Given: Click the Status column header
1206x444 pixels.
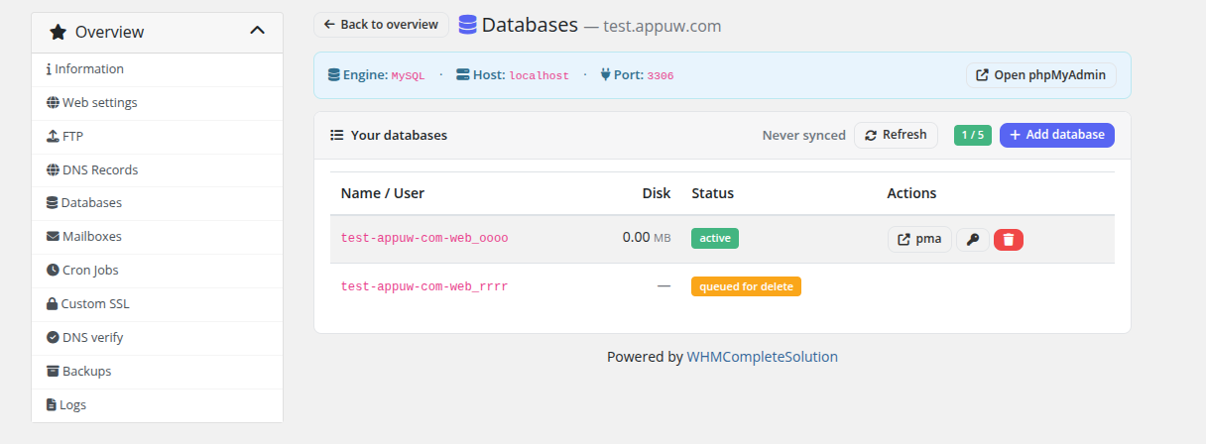Looking at the screenshot, I should (x=713, y=193).
